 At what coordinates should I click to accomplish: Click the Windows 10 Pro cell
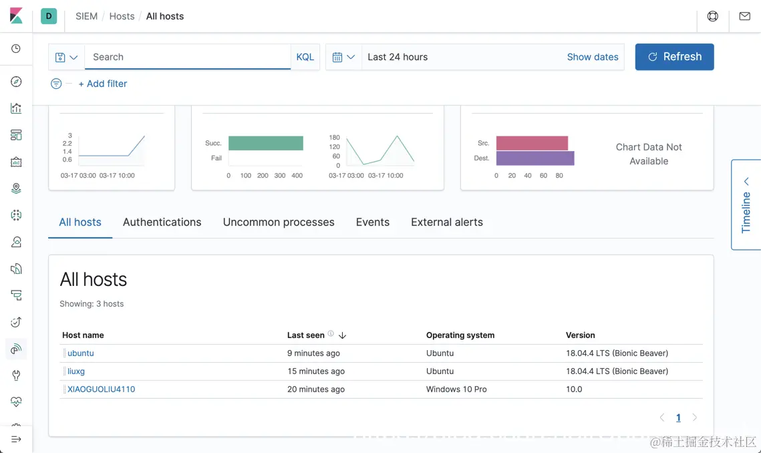click(456, 389)
